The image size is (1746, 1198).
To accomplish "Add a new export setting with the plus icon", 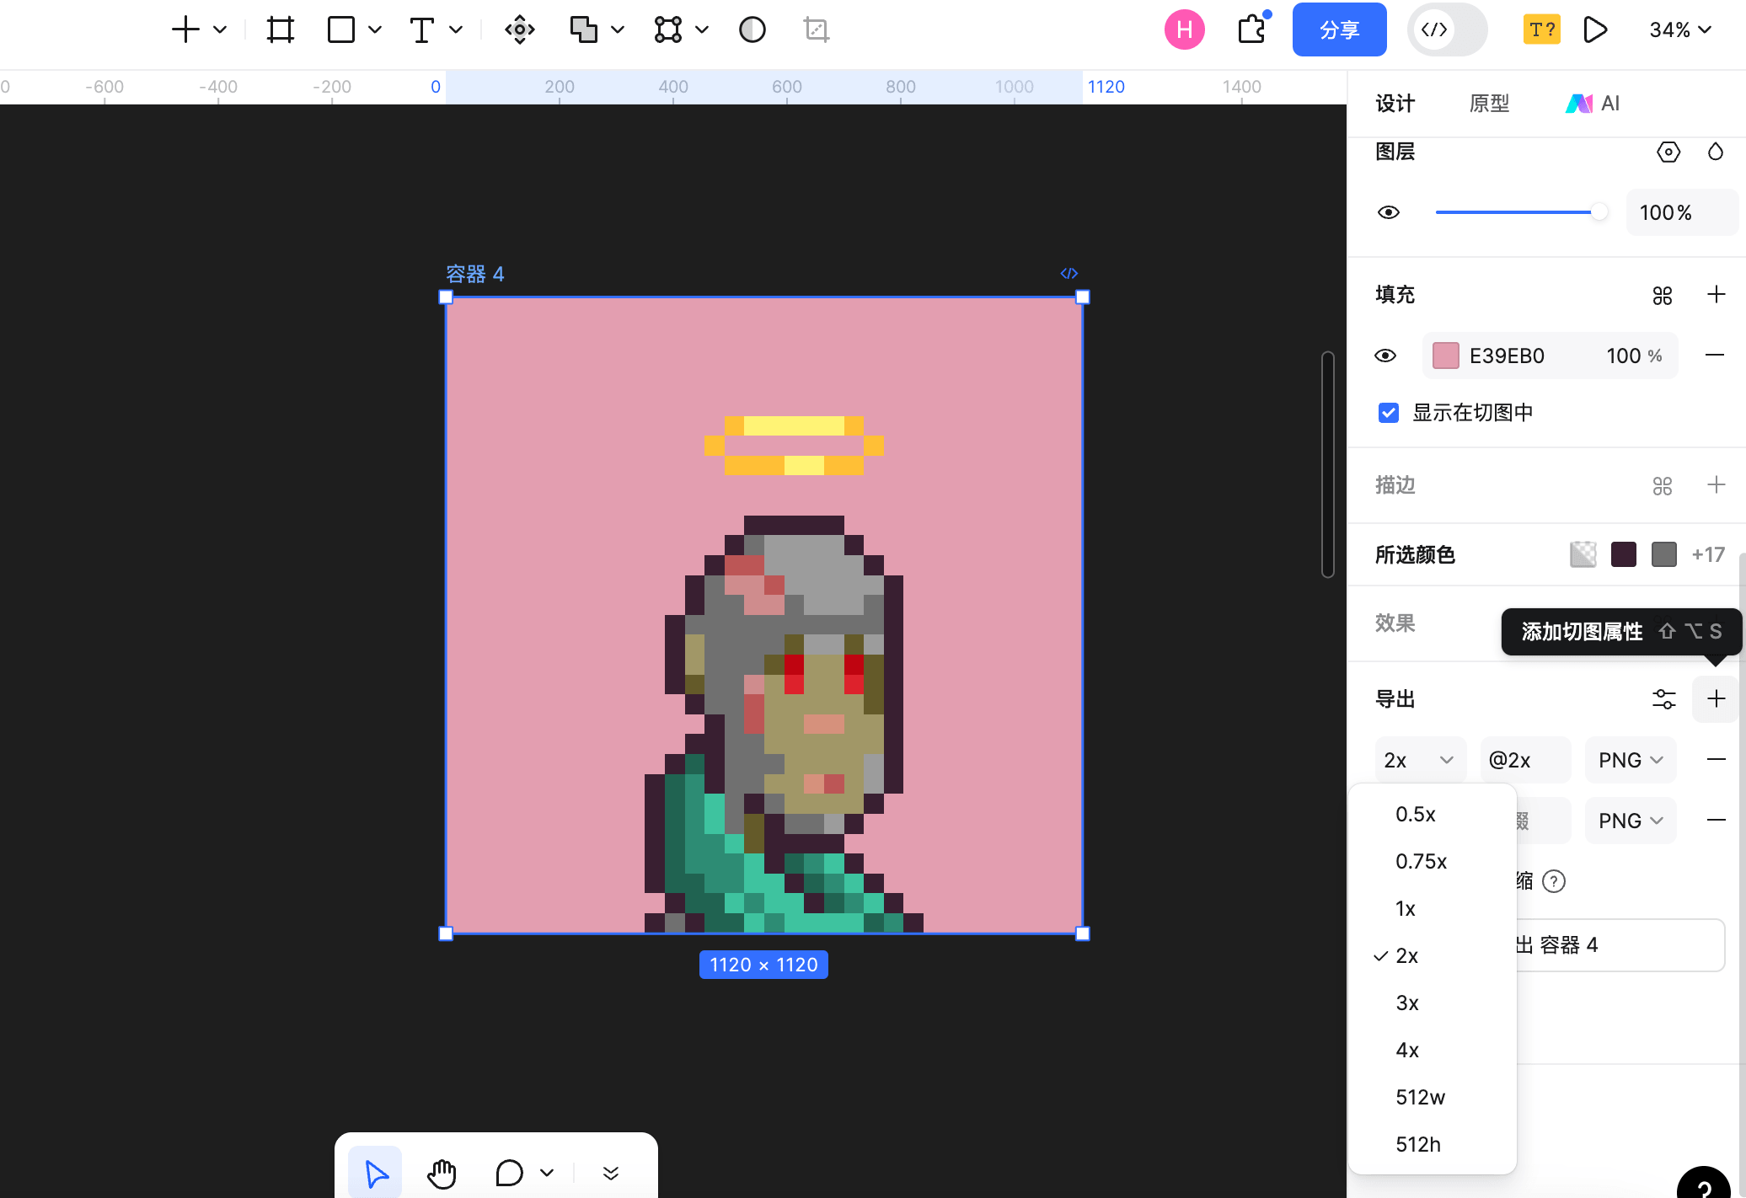I will [x=1716, y=698].
